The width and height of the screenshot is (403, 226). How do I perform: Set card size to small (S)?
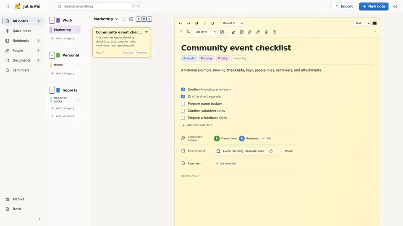(139, 19)
